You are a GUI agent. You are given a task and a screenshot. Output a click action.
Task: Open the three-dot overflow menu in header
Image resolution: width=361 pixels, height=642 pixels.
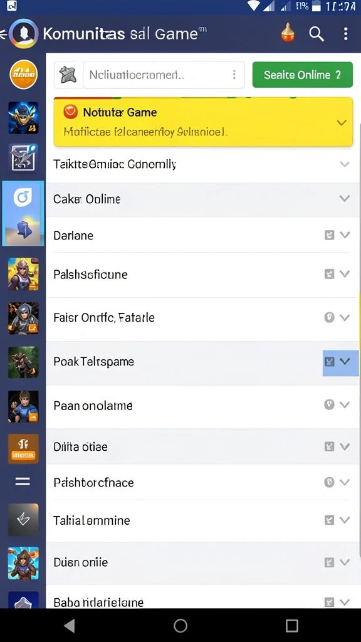pos(345,34)
